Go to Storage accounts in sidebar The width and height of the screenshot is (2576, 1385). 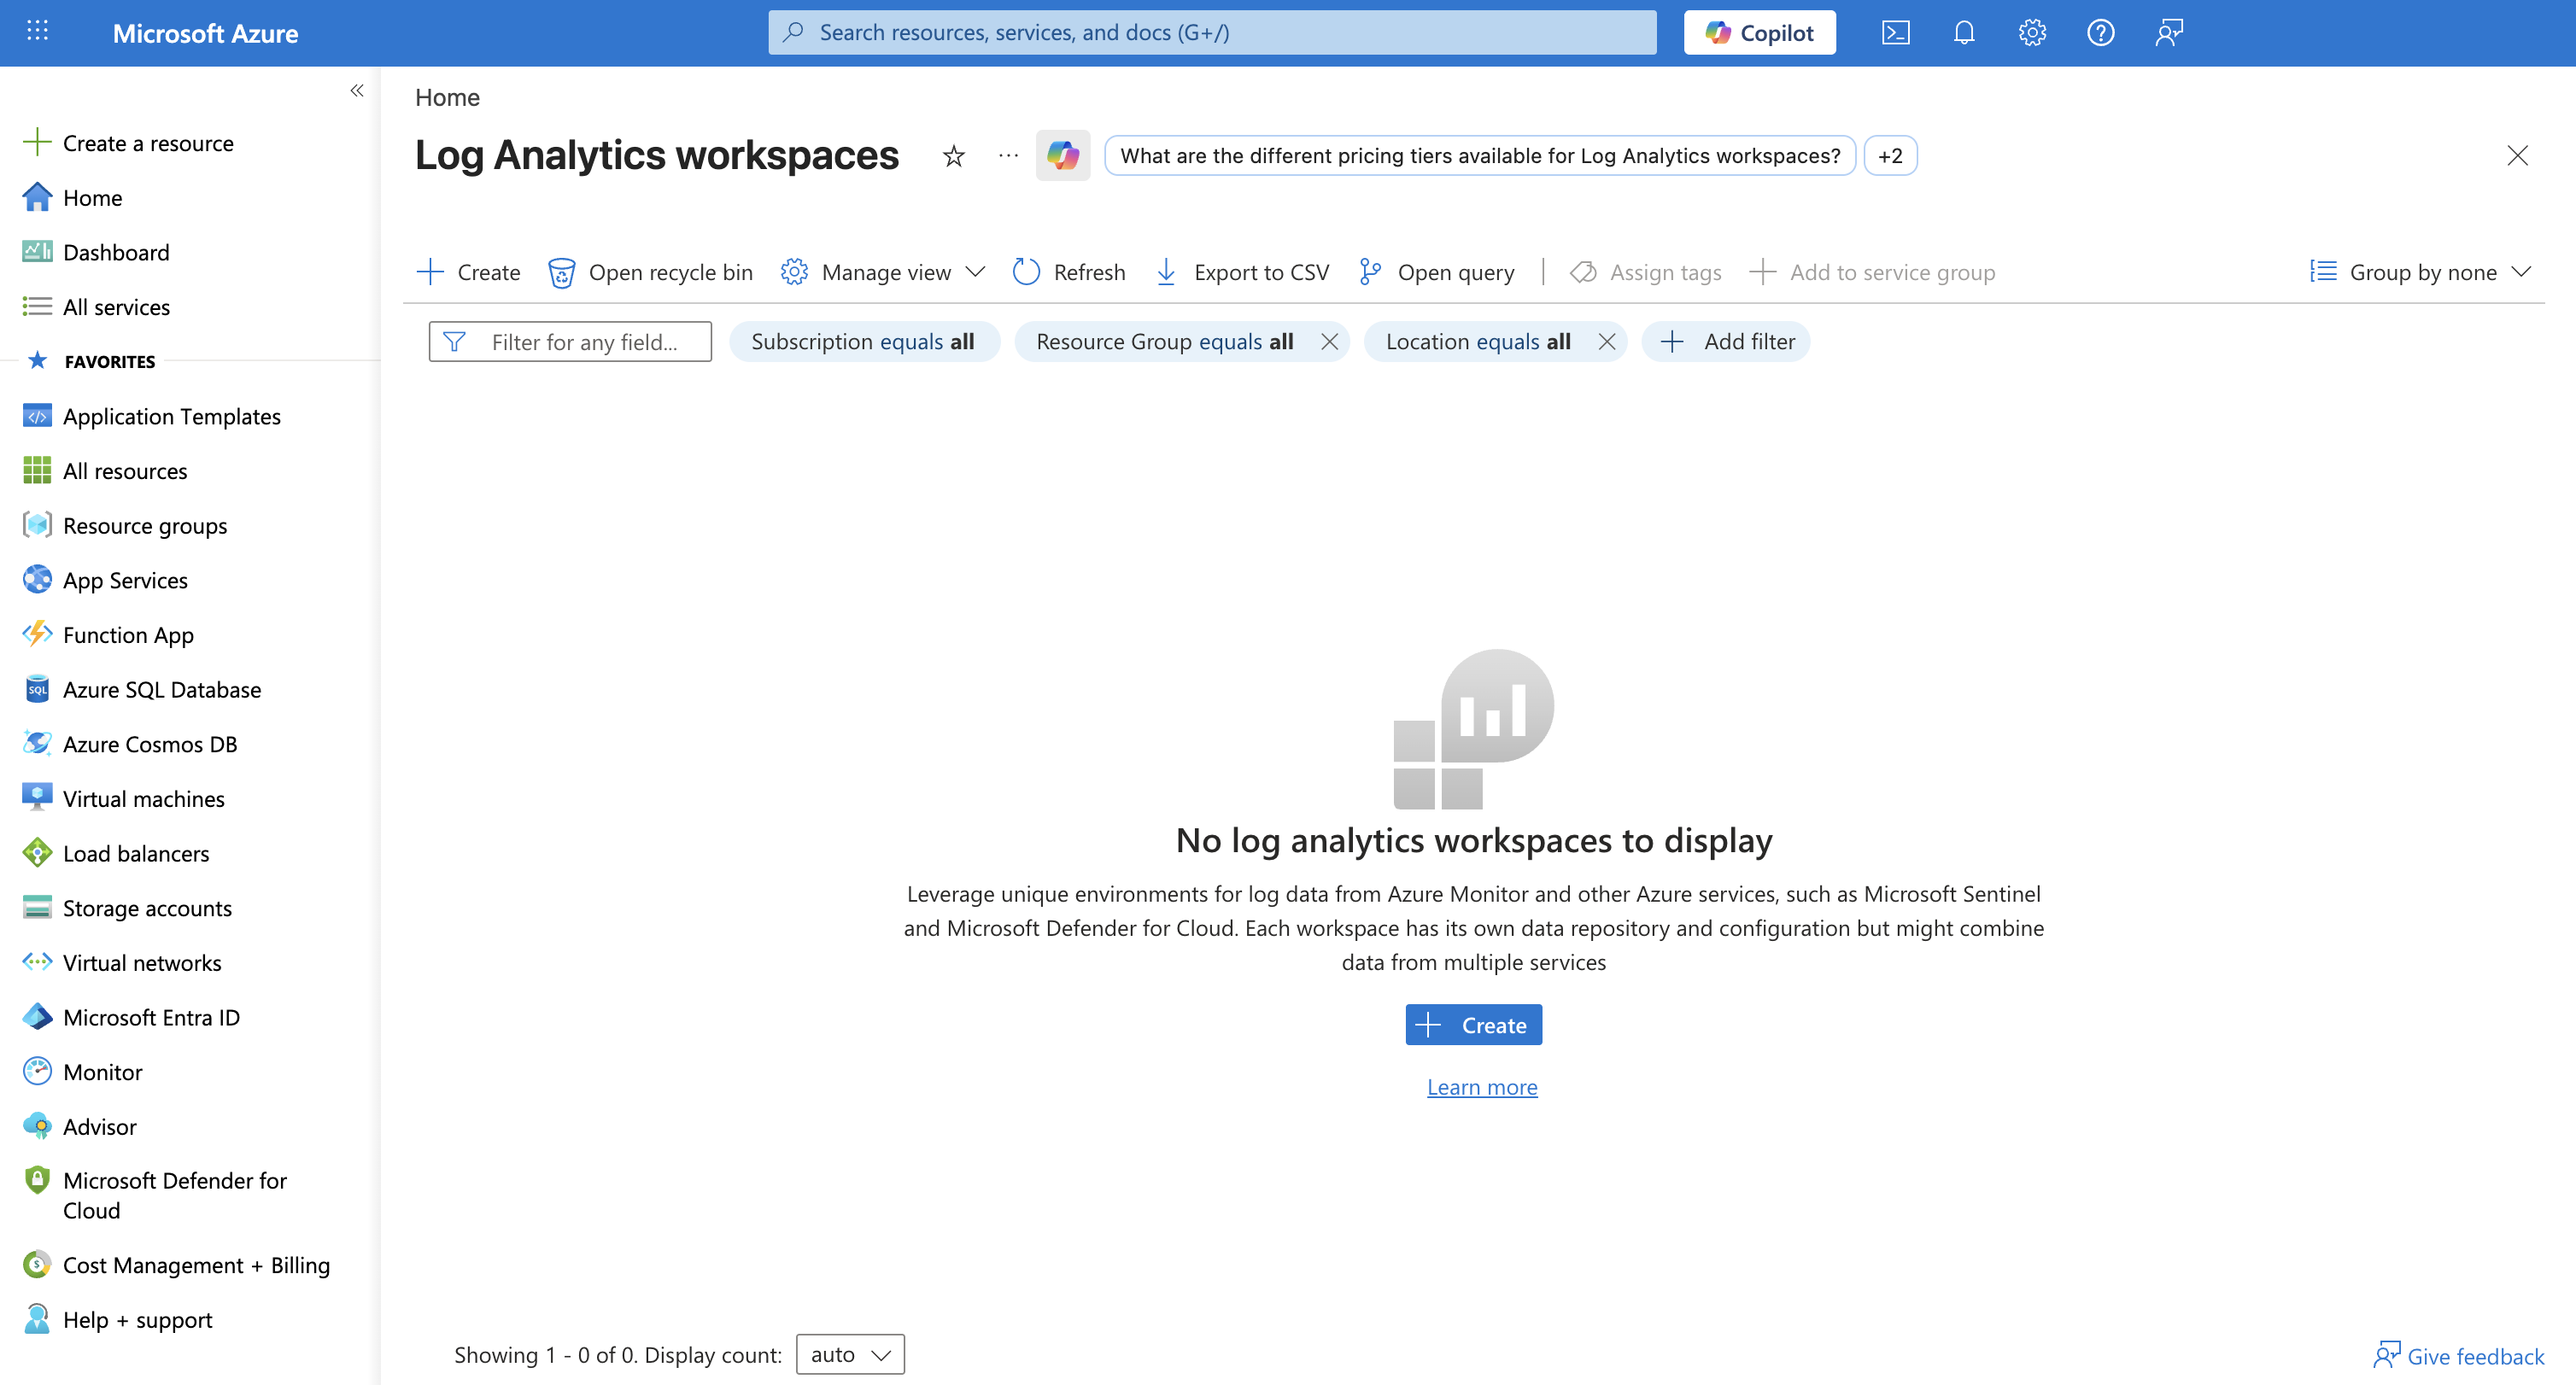[x=147, y=908]
